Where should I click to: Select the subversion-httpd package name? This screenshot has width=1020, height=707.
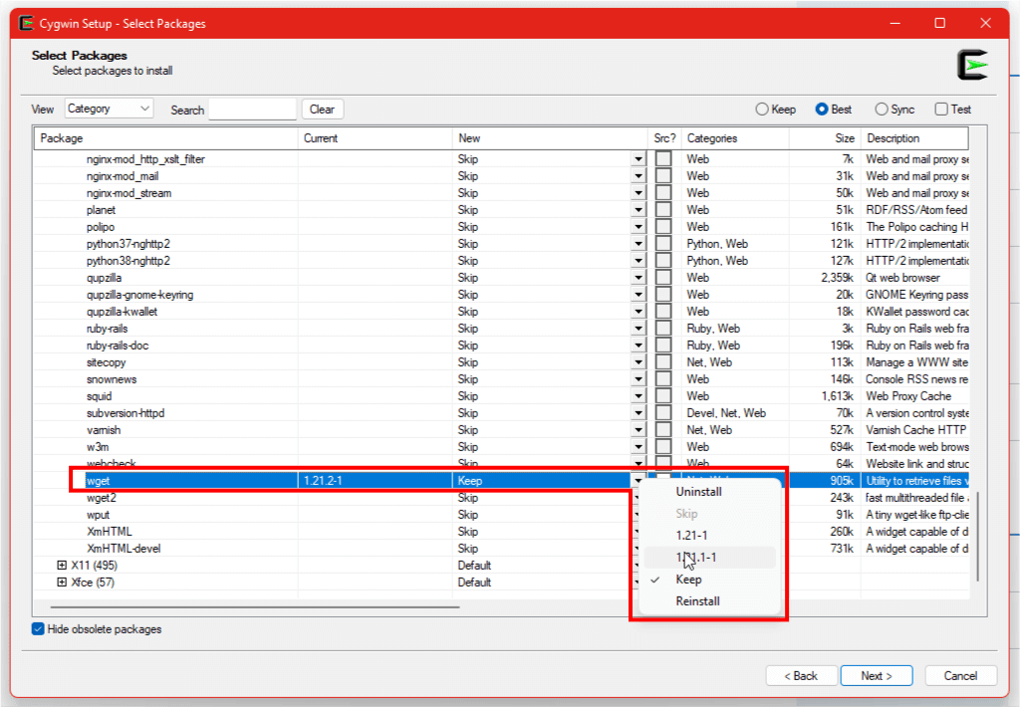click(126, 413)
